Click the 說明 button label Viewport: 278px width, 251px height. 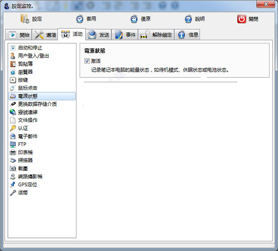[200, 19]
